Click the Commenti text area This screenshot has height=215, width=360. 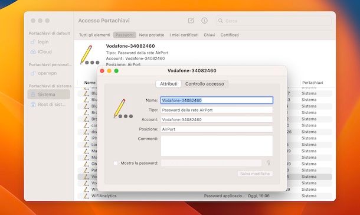[x=217, y=146]
